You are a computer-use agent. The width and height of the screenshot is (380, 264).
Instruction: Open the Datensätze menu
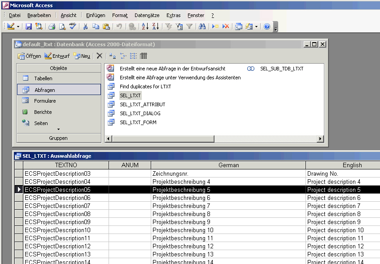pyautogui.click(x=147, y=15)
